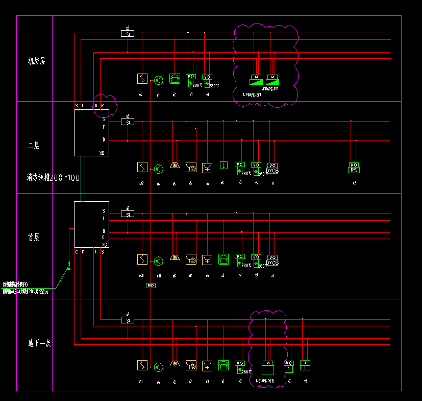Select the M module labeled 1-B1APE-XTB
The width and height of the screenshot is (422, 401).
[268, 368]
